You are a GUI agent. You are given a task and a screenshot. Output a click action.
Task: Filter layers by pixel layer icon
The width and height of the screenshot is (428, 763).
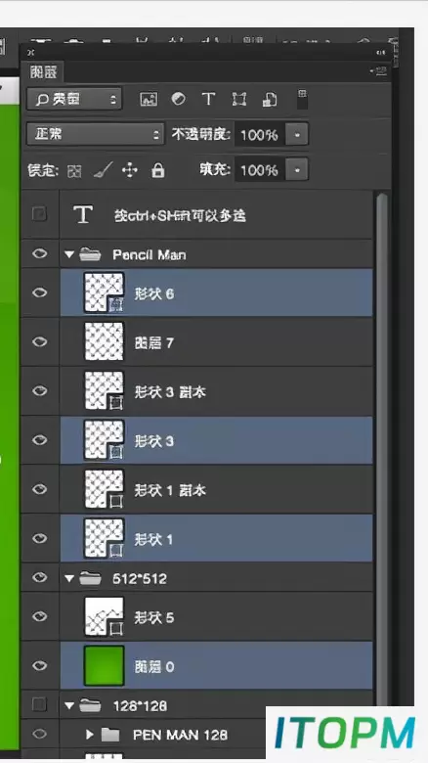149,99
